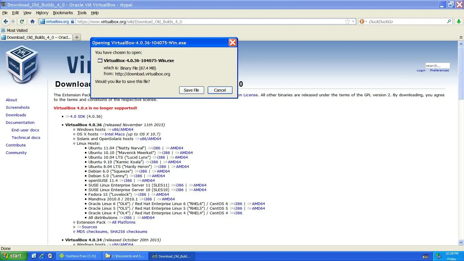The height and width of the screenshot is (261, 464).
Task: Click the on-screen keyboard icon in taskbar
Action: pos(425,256)
